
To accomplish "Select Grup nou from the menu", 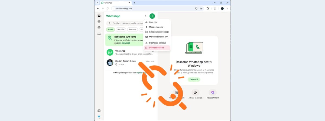I will (157, 22).
